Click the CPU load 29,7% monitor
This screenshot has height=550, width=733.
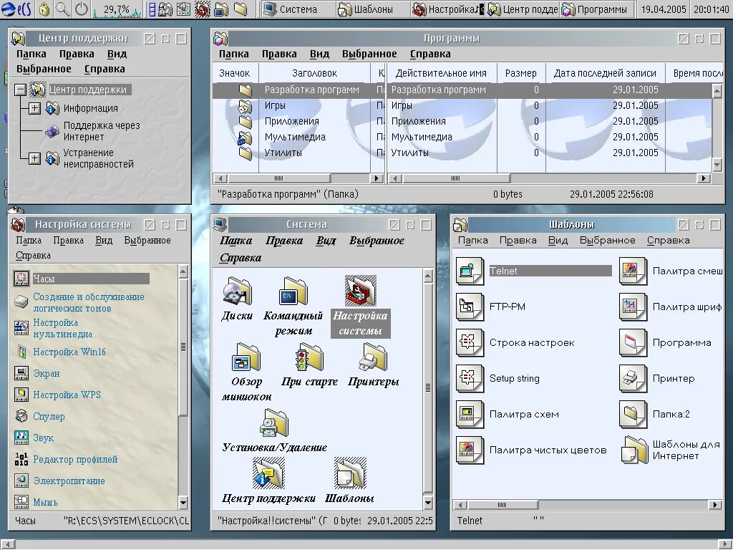pyautogui.click(x=117, y=9)
